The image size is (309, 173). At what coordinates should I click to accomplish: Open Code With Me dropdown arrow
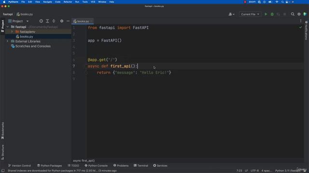[234, 14]
